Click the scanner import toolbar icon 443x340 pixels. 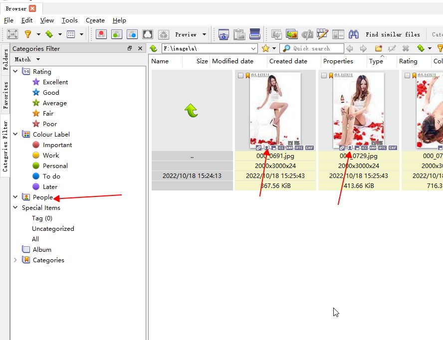255,34
